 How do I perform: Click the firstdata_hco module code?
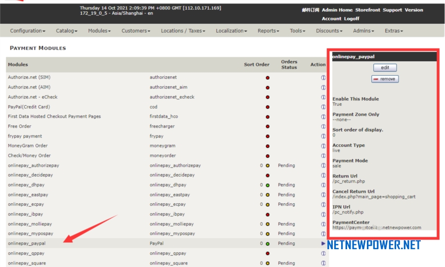(164, 116)
